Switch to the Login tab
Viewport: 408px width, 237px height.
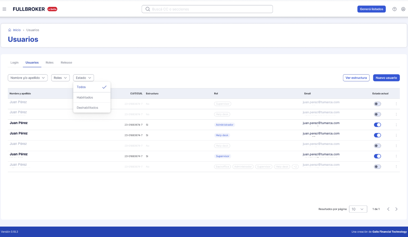[x=14, y=63]
